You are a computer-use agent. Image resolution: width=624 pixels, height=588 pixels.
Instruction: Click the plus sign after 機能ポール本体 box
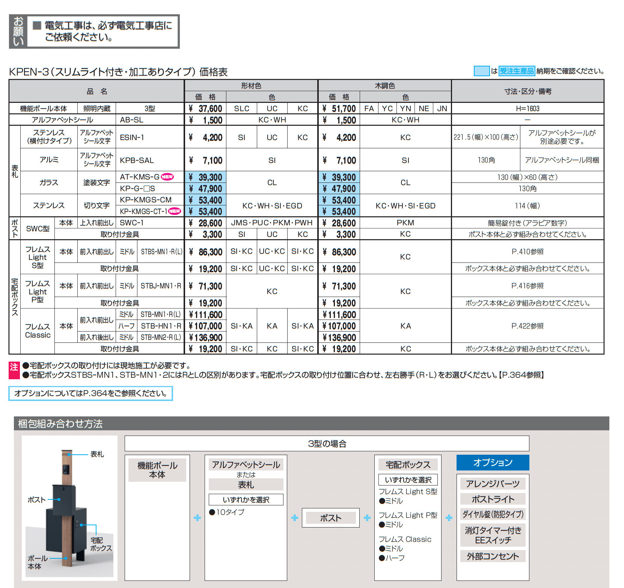[x=197, y=518]
